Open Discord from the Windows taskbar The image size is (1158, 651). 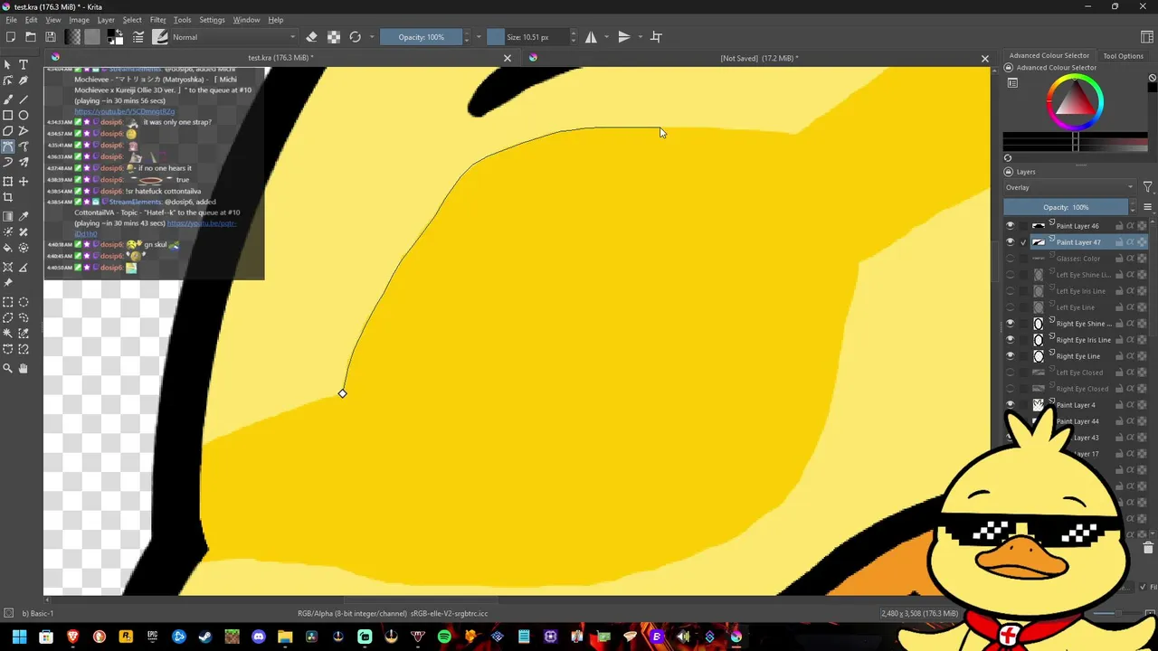259,637
